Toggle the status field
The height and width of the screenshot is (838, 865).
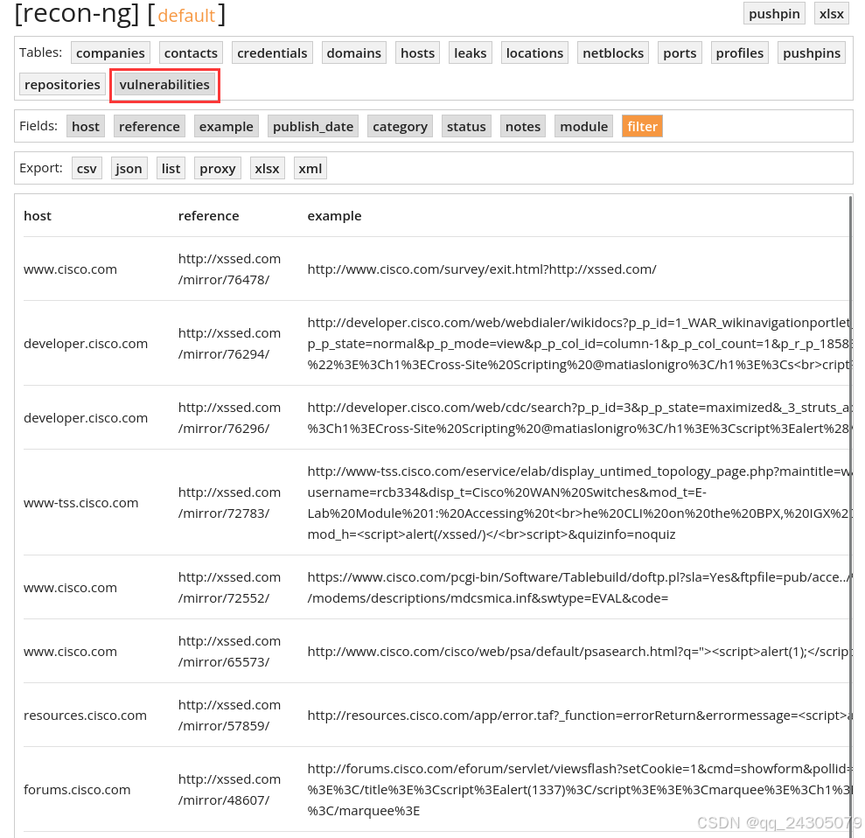coord(466,126)
